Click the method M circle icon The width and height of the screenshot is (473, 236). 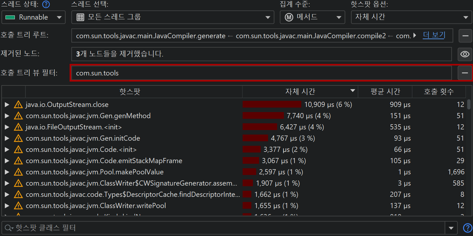(x=289, y=17)
